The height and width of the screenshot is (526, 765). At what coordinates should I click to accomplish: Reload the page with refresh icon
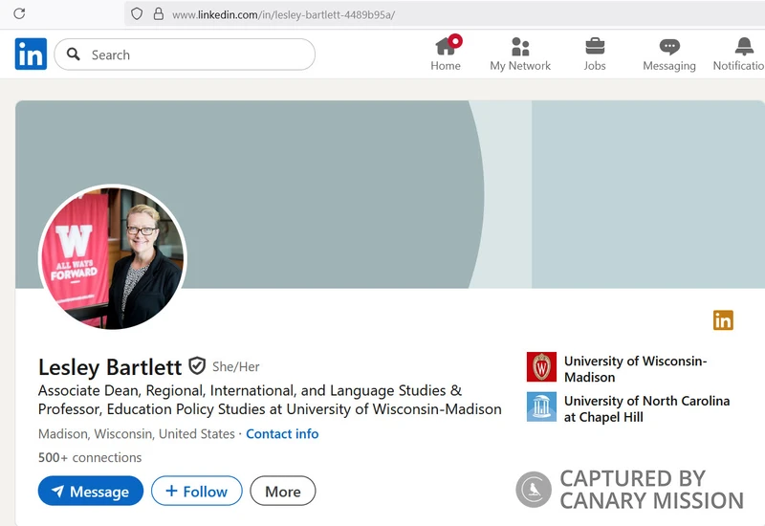click(19, 13)
